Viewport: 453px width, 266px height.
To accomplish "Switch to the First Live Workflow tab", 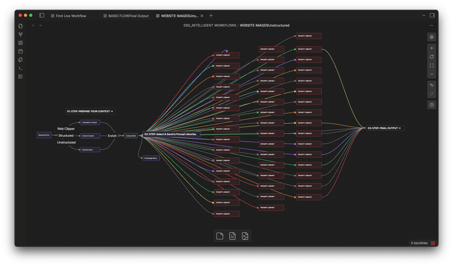I will (x=71, y=16).
